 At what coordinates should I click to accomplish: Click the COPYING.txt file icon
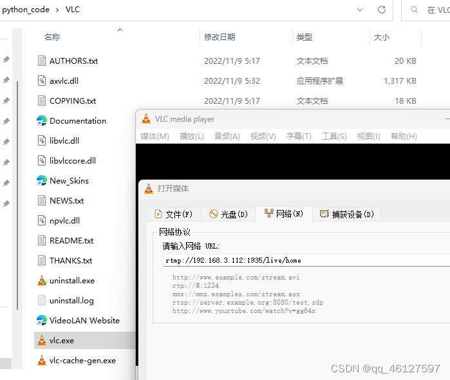click(x=42, y=101)
